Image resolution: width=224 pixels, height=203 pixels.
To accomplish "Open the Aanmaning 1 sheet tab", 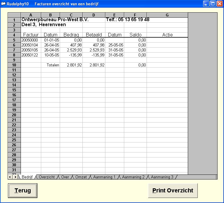I will (104, 177).
